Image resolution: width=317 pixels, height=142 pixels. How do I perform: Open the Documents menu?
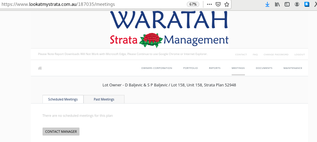[264, 68]
